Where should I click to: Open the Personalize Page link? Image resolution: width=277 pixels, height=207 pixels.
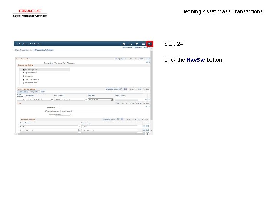[140, 48]
